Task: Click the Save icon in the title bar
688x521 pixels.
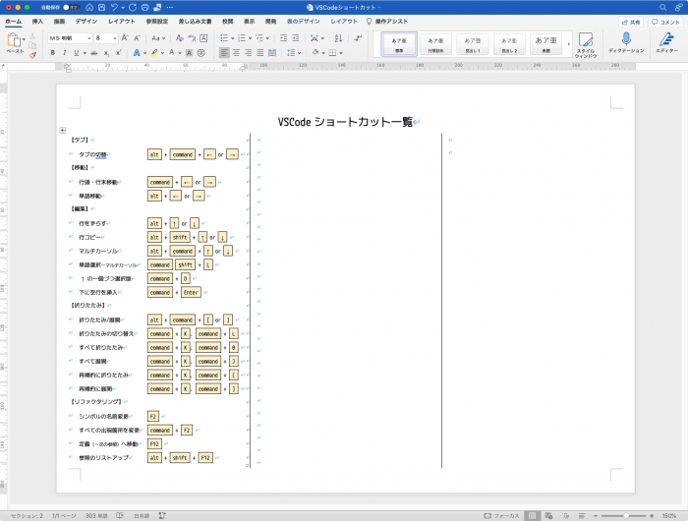Action: [x=101, y=7]
